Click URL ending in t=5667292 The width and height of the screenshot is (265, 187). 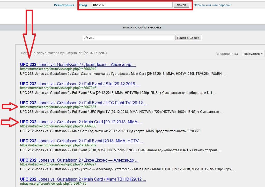pyautogui.click(x=58, y=145)
